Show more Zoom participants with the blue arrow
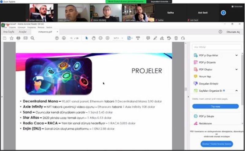Image resolution: width=245 pixels, height=151 pixels. tap(223, 12)
